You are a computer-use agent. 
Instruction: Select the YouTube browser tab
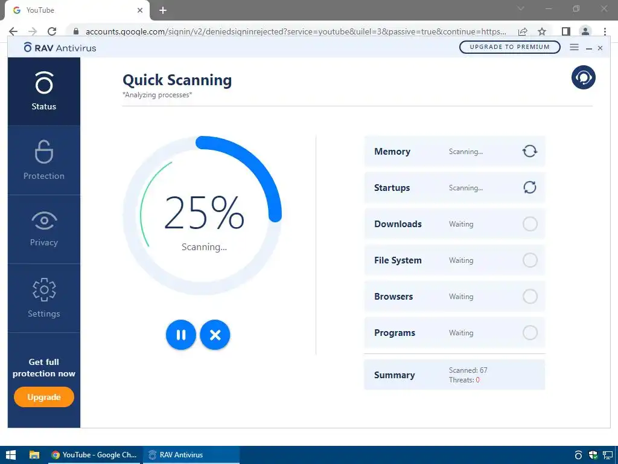[x=77, y=10]
